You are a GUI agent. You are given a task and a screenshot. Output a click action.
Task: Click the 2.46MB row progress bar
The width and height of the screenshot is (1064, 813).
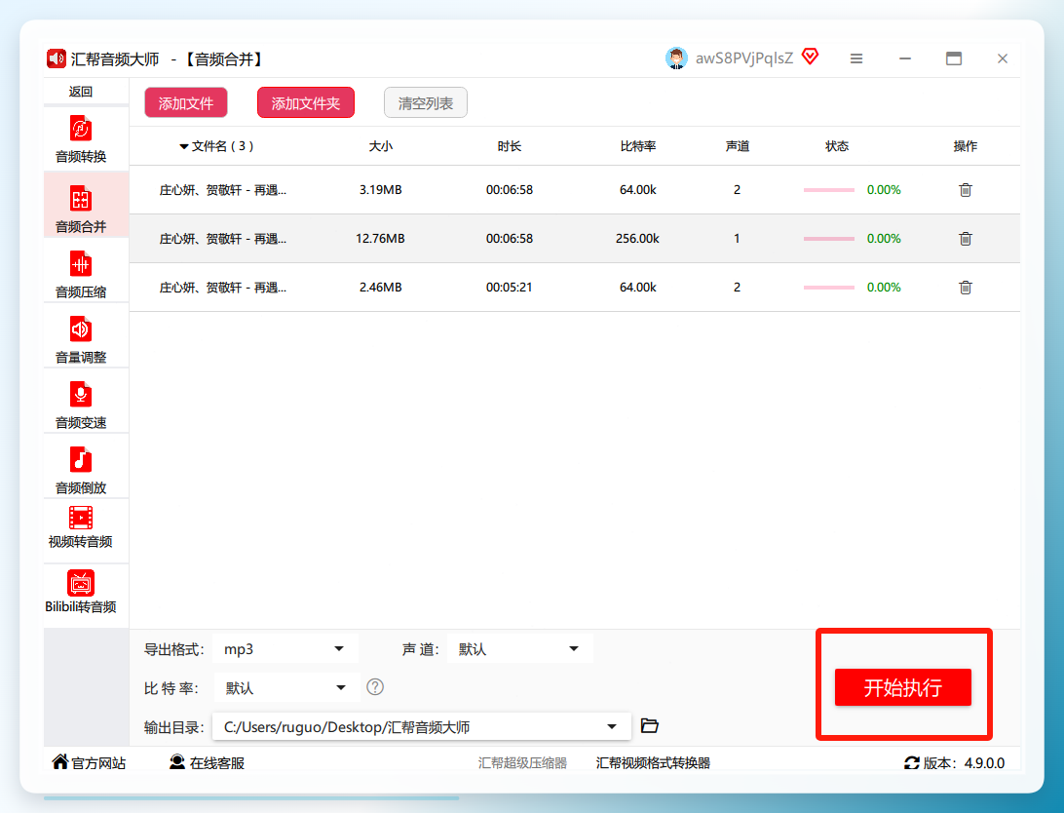point(828,288)
